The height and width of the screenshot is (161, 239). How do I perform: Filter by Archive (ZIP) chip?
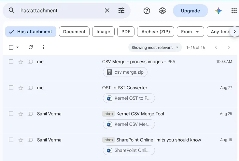pos(156,32)
